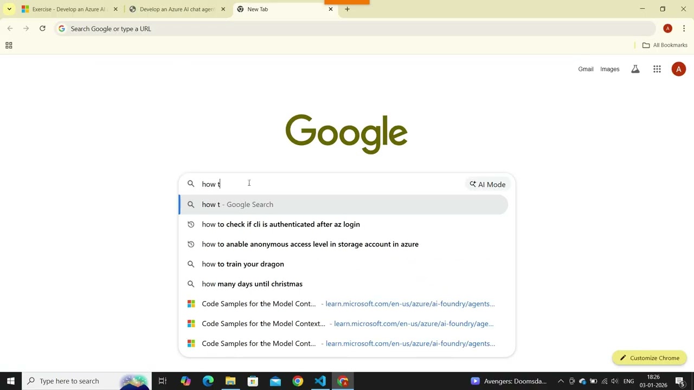The width and height of the screenshot is (694, 390).
Task: Open Wi-Fi network settings in tray
Action: coord(604,381)
